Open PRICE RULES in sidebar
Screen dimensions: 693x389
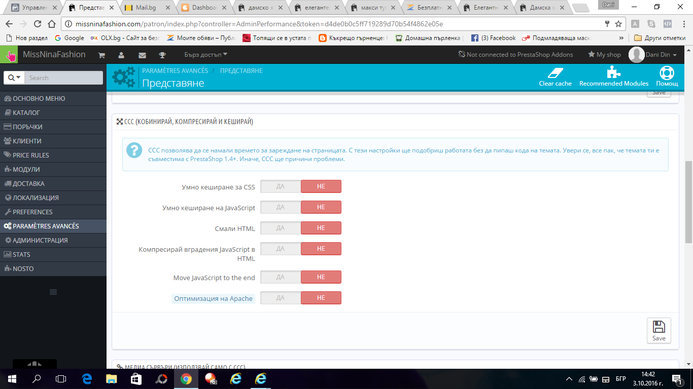[53, 155]
